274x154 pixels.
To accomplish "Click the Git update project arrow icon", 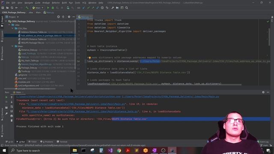I will [83, 8].
